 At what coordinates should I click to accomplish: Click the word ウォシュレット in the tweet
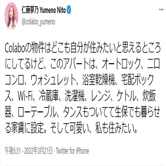(53, 80)
